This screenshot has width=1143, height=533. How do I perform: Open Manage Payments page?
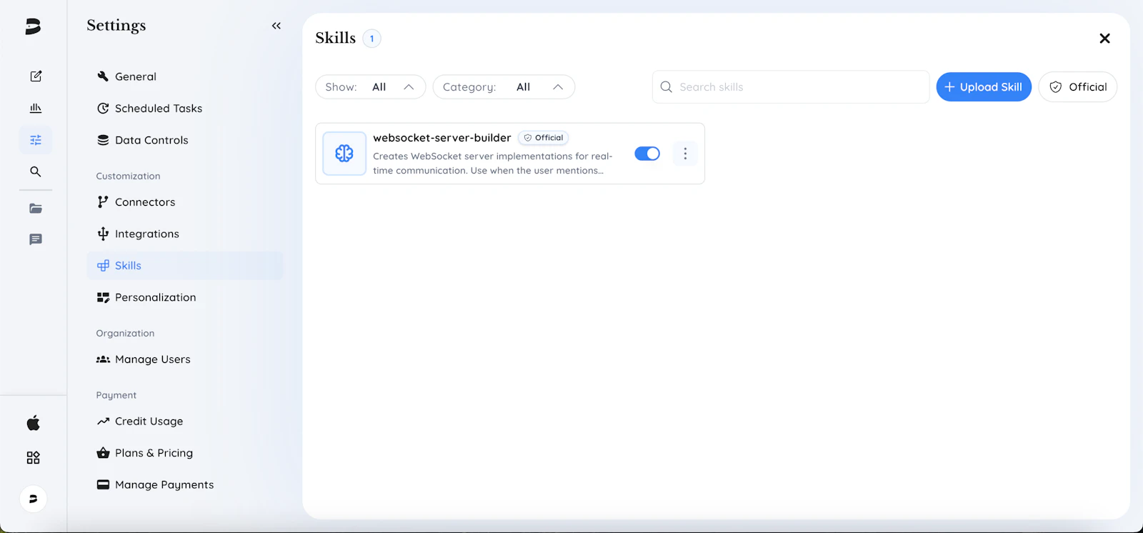coord(185,484)
